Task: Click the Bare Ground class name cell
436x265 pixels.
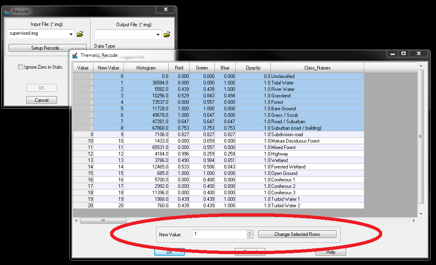Action: pyautogui.click(x=317, y=109)
